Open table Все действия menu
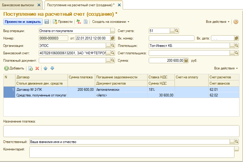Viewport: 243px width, 162px height. [x=226, y=68]
